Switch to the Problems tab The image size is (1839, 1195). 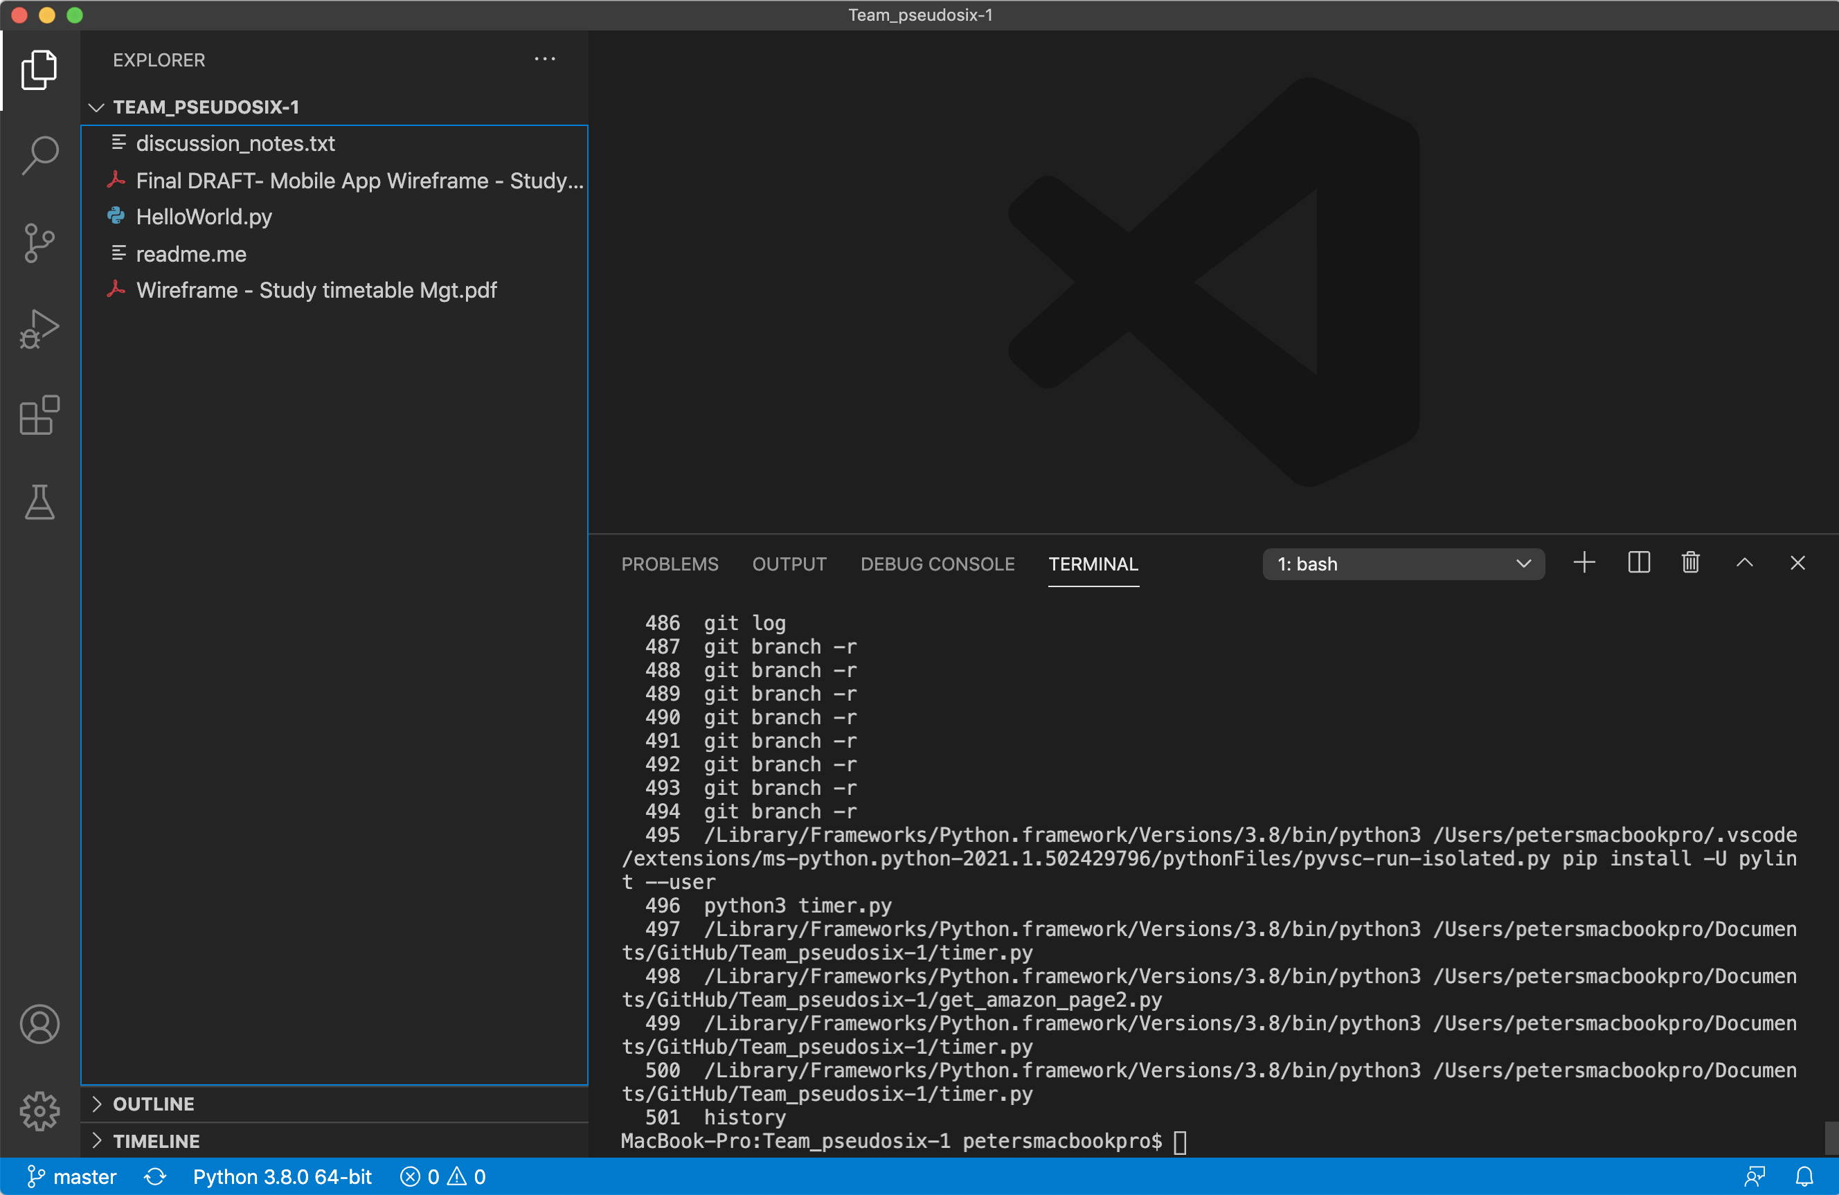(669, 564)
